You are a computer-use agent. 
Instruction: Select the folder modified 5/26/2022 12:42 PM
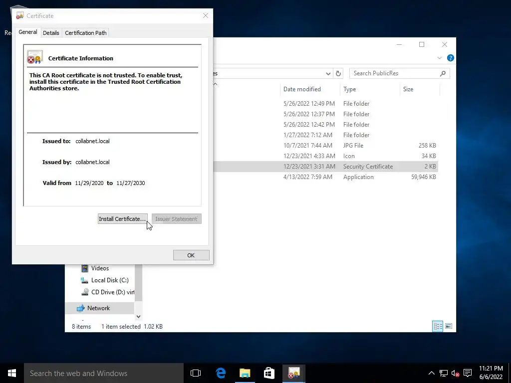click(325, 124)
